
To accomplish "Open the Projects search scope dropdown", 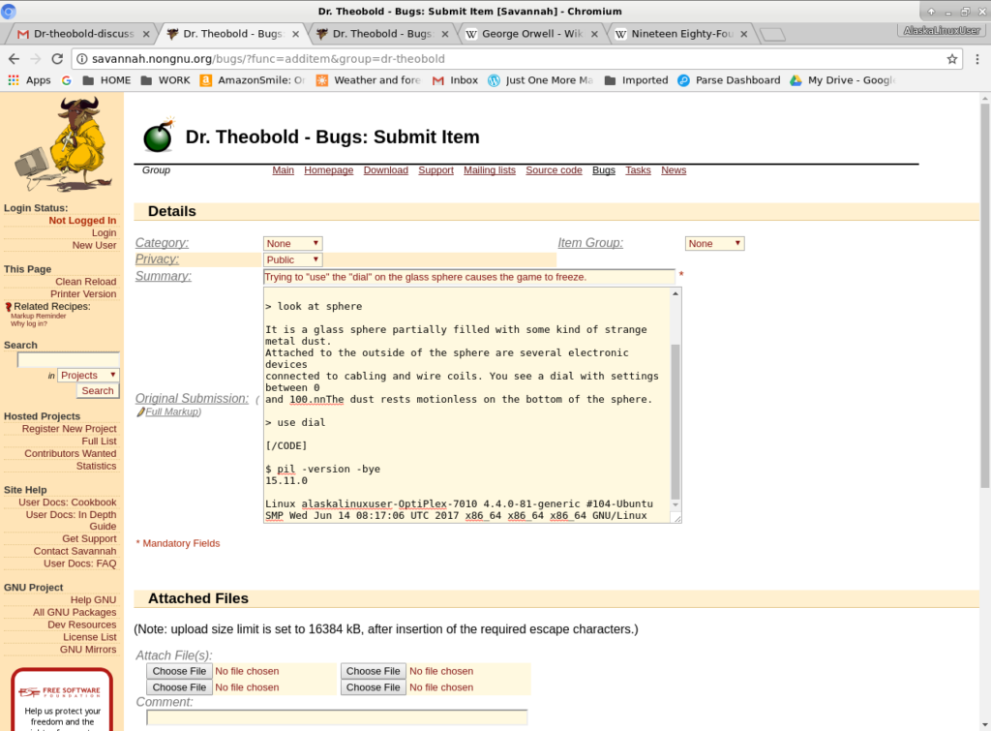I will [x=88, y=375].
